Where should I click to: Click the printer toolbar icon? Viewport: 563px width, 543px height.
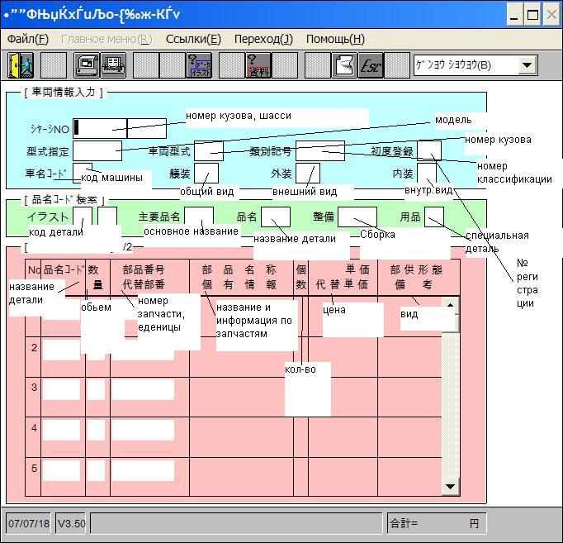click(x=112, y=65)
